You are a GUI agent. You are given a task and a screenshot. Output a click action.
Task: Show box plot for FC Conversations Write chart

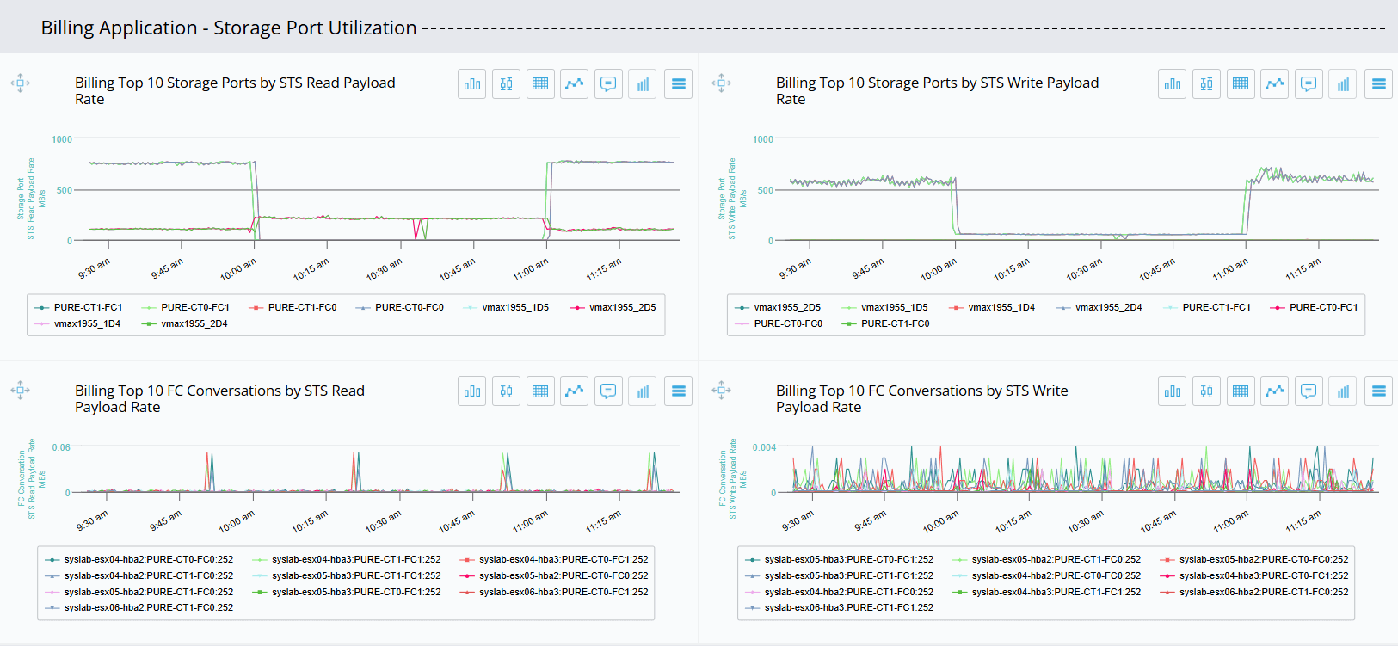point(1206,391)
